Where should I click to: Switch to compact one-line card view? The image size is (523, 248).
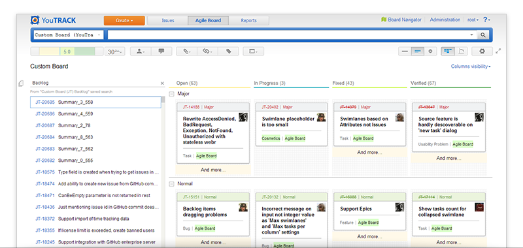coord(405,52)
